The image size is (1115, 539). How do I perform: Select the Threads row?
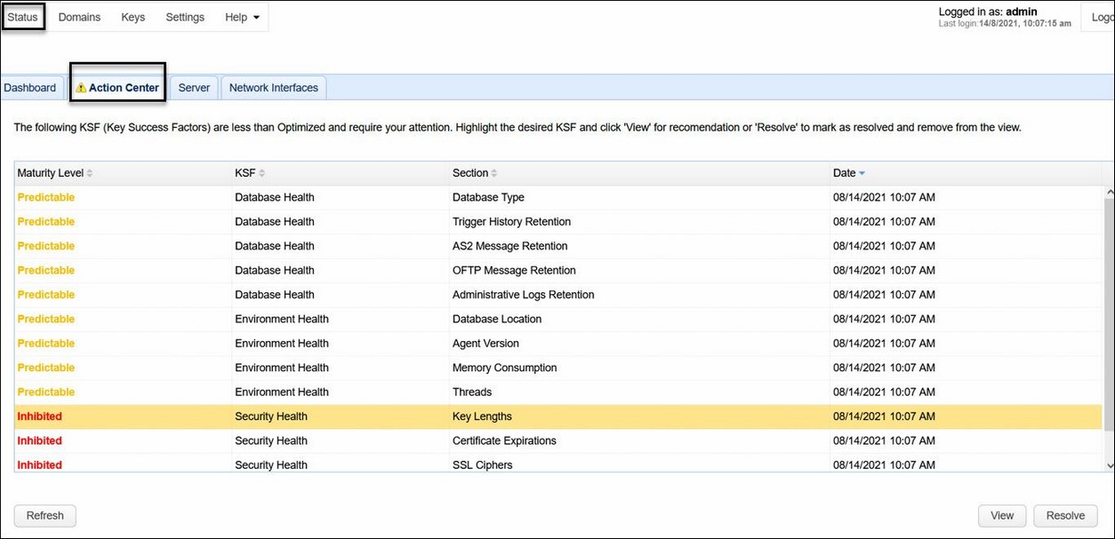click(558, 392)
